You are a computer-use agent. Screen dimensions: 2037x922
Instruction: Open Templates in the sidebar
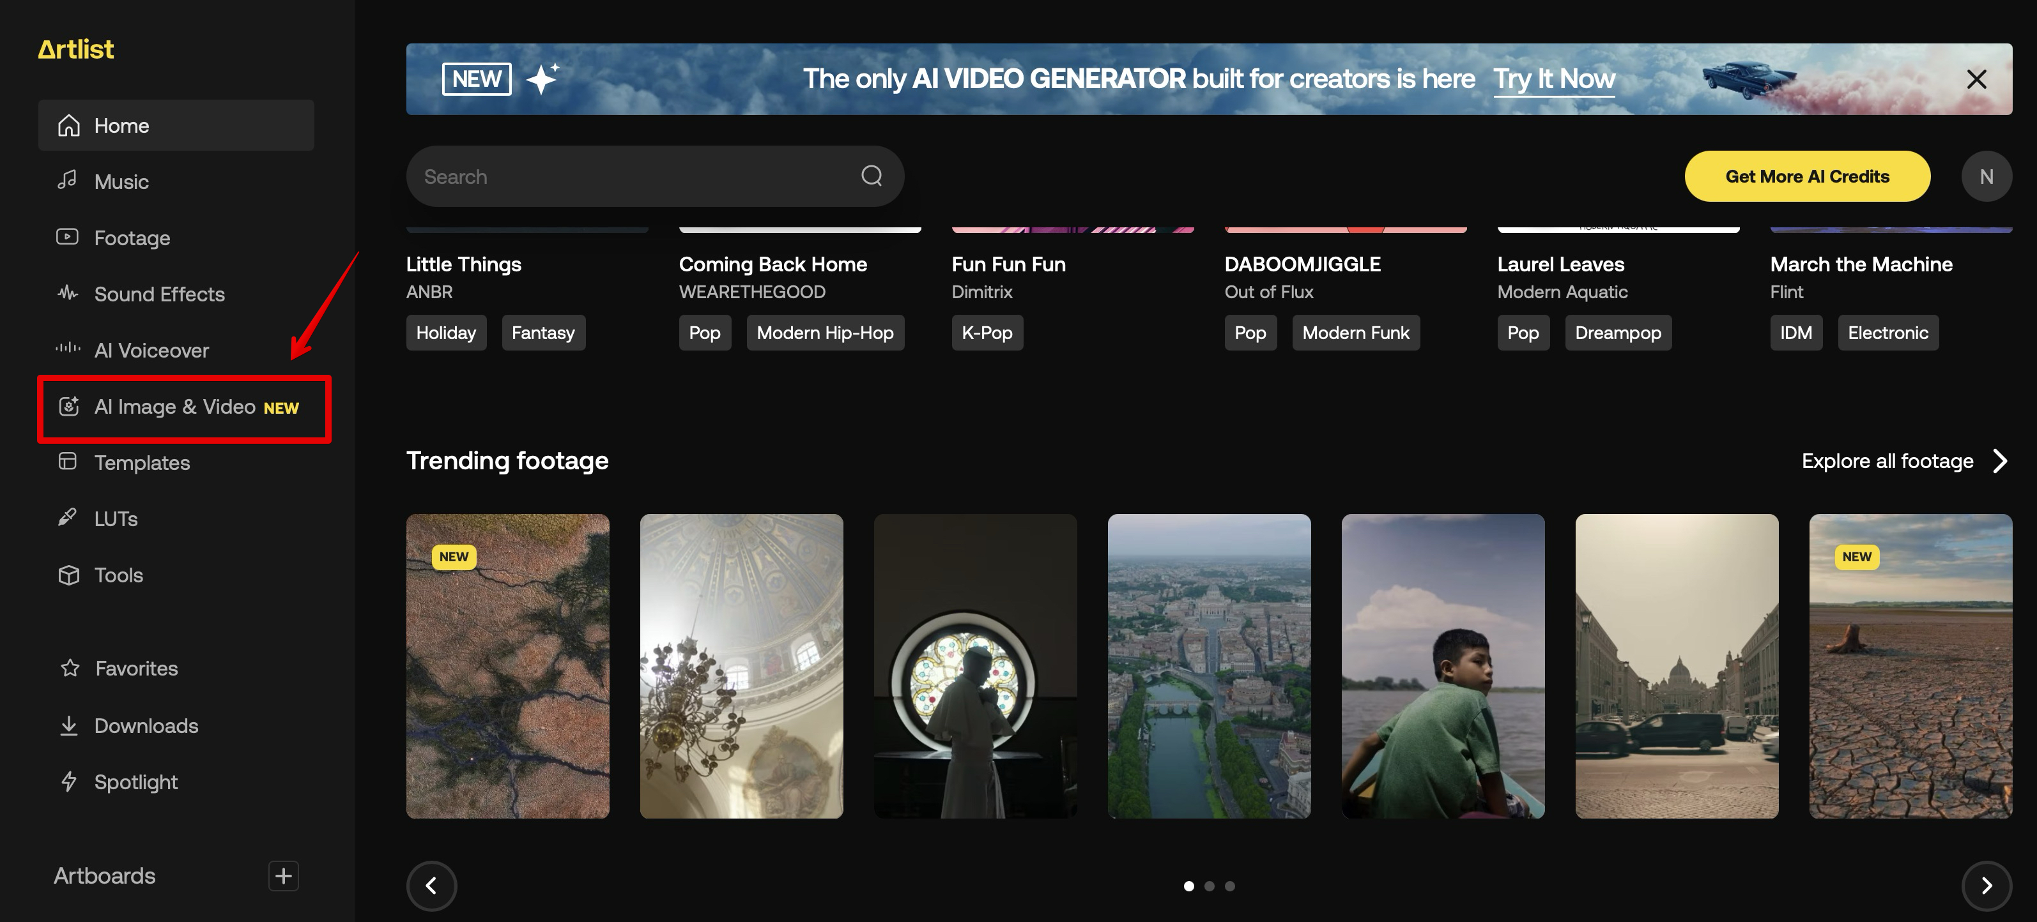point(142,462)
